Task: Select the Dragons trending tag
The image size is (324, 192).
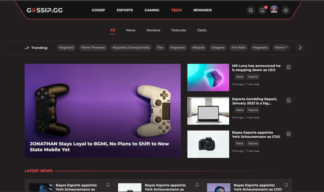Action: click(x=218, y=47)
